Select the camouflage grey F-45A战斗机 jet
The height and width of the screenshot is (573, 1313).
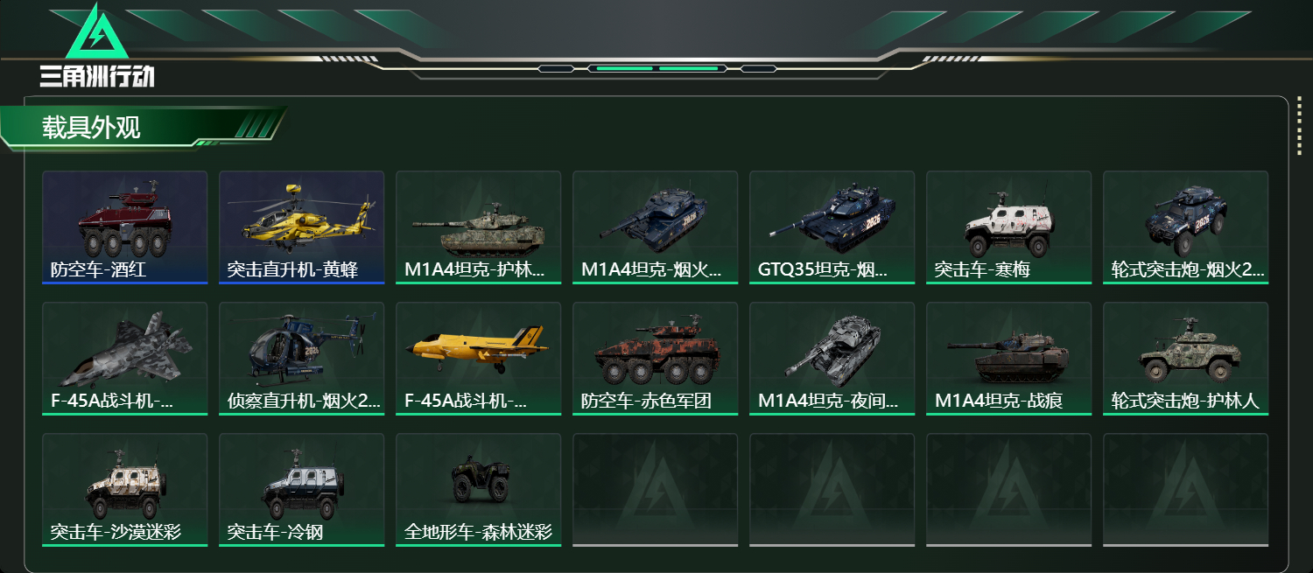[x=124, y=359]
